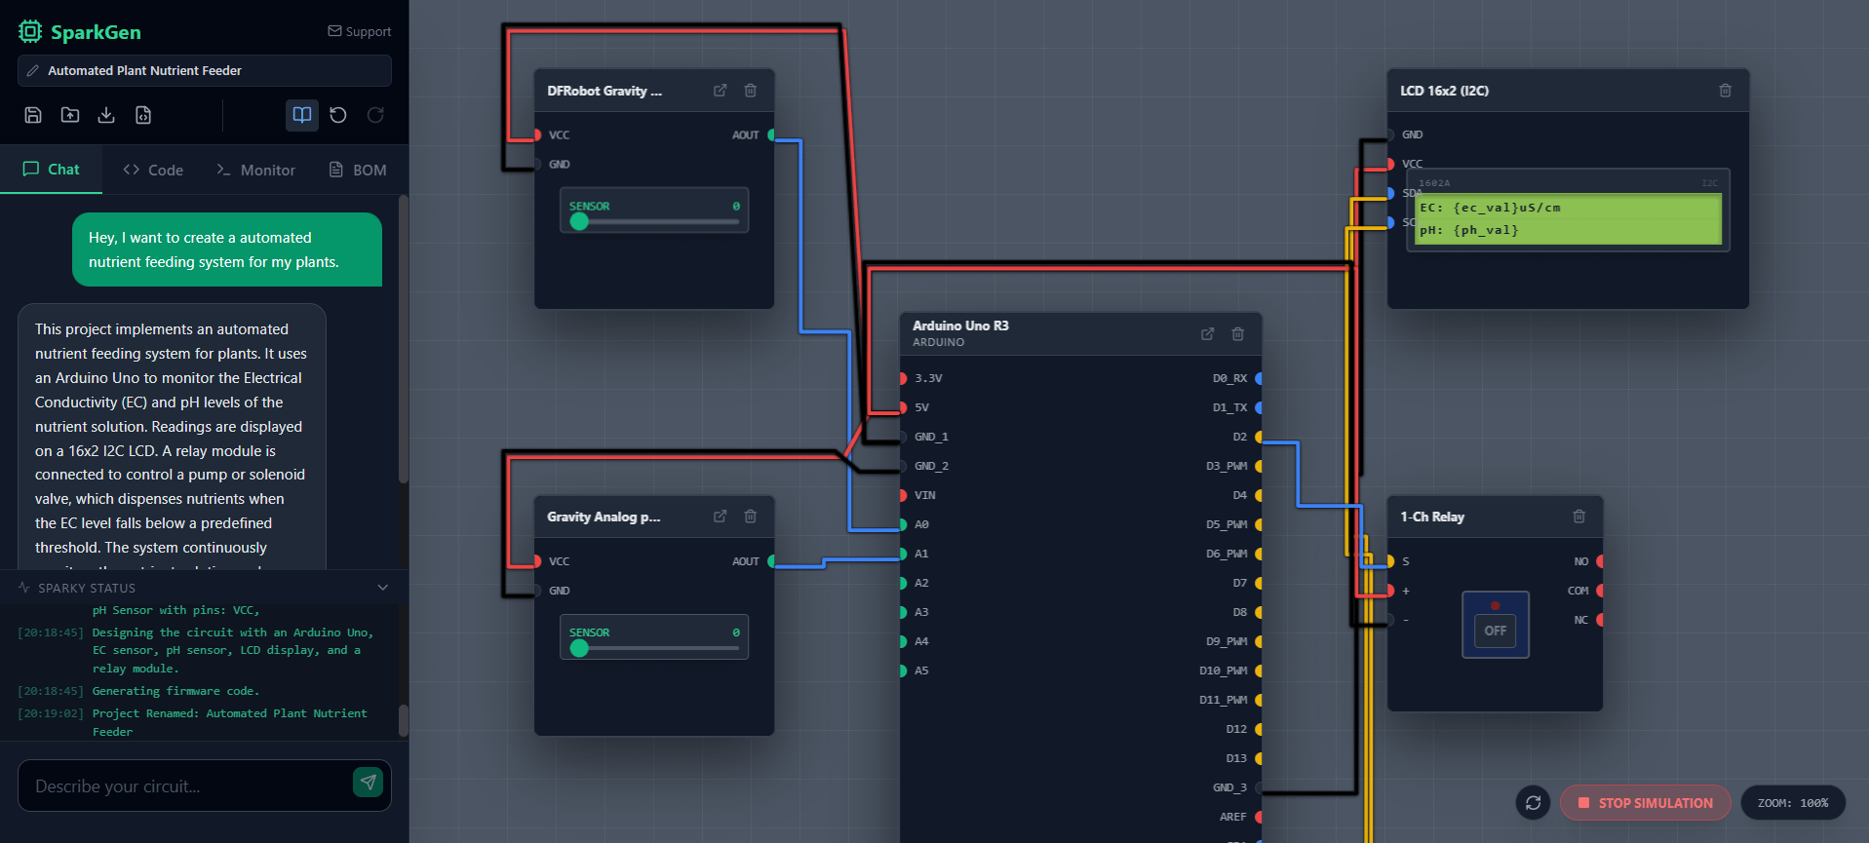Open DFRobot Gravity sensor external link icon
The width and height of the screenshot is (1869, 843).
720,91
